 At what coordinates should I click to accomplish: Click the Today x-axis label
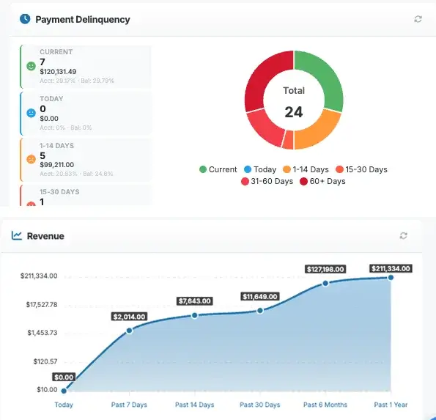point(64,405)
